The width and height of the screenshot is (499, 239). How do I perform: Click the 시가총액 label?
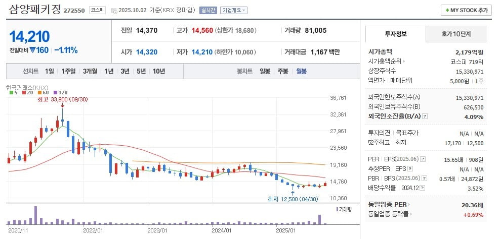380,51
